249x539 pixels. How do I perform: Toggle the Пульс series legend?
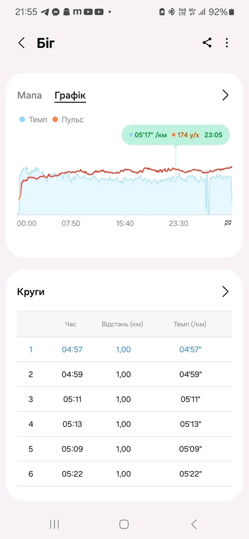68,120
